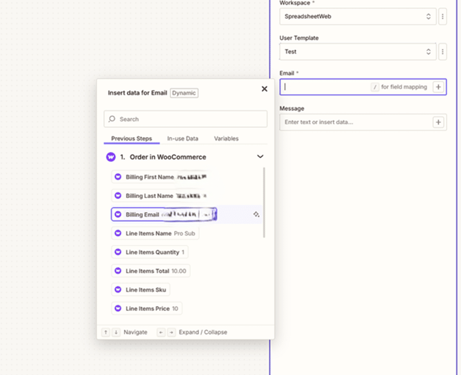Click the data list vertical scrollbar
The image size is (461, 375).
pos(264,202)
